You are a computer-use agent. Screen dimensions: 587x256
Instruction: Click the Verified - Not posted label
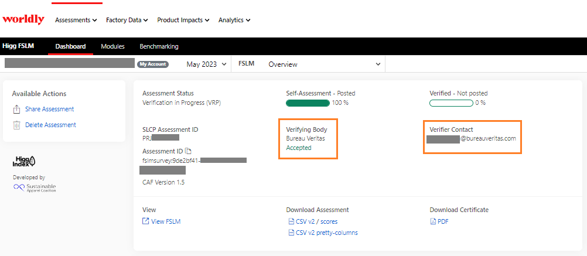[459, 93]
